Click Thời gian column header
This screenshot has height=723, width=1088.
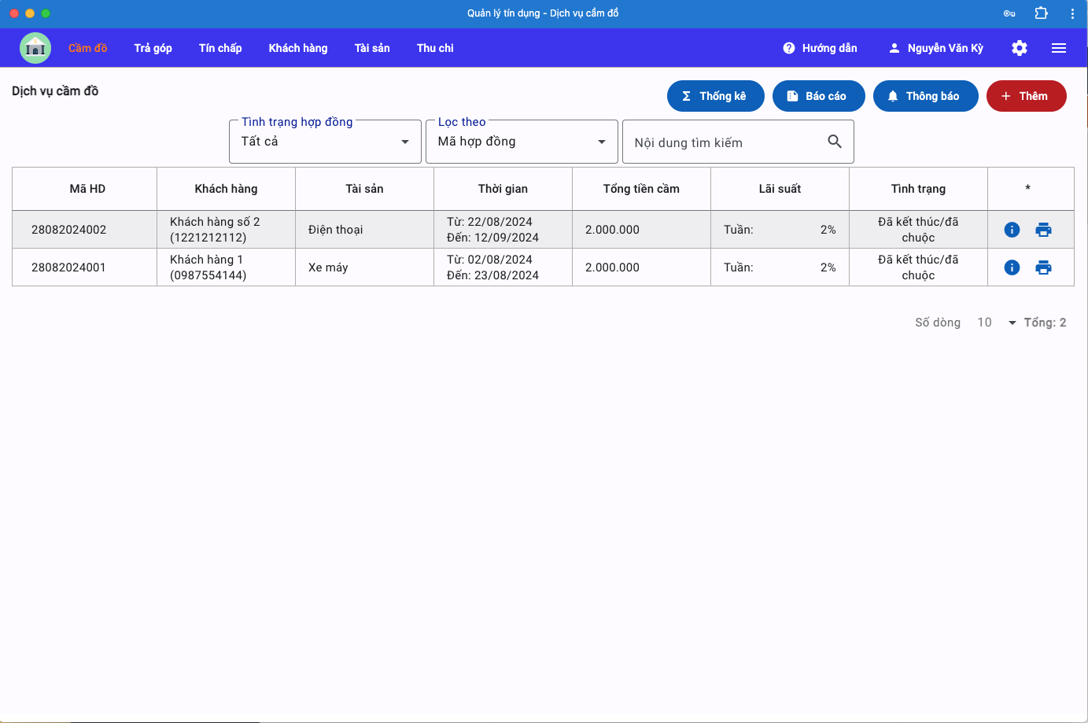[503, 189]
